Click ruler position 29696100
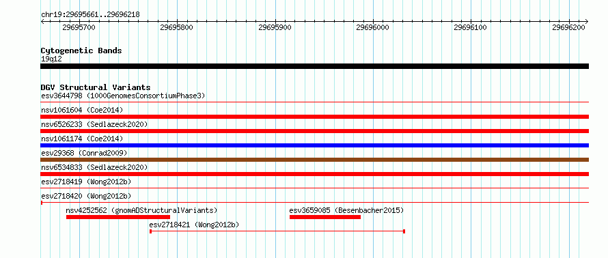Viewport: 608px width, 258px height. tap(471, 27)
